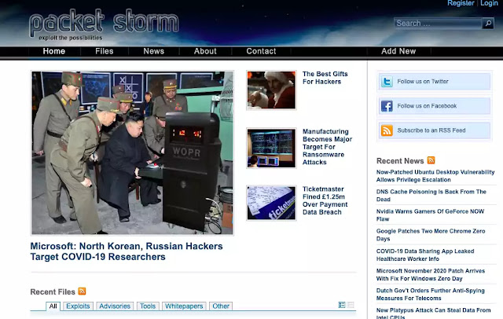Viewport: 503px width, 319px height.
Task: Open the Ticketmaster thumbnail image
Action: point(271,203)
